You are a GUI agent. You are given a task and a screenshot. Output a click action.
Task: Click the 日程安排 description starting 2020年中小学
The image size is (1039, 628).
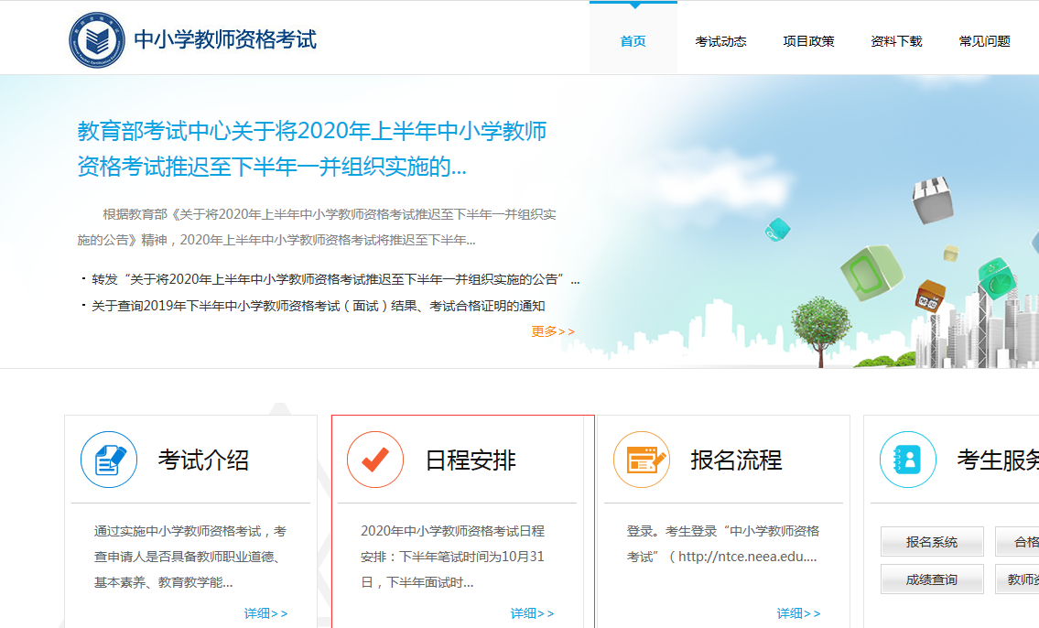[452, 557]
